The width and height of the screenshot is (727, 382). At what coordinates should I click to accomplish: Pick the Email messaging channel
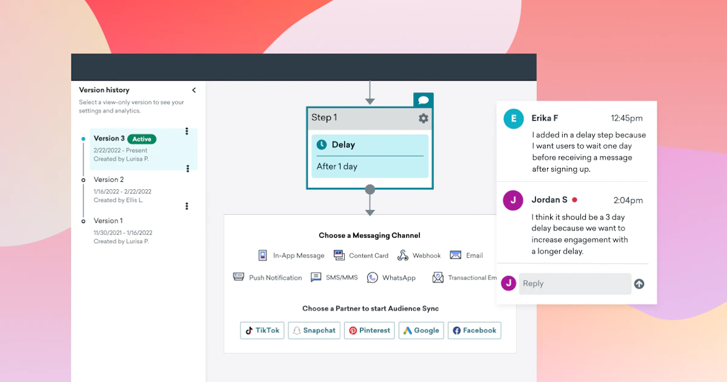(456, 255)
